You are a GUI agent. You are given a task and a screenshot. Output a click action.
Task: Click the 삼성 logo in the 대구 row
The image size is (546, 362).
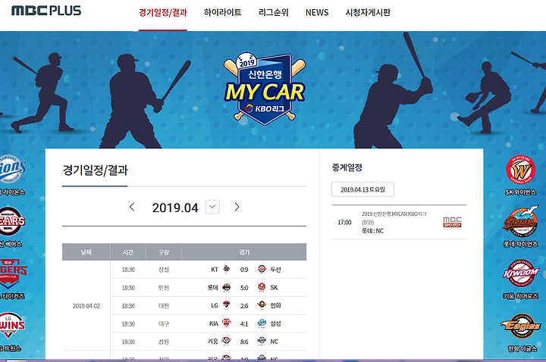tap(262, 323)
